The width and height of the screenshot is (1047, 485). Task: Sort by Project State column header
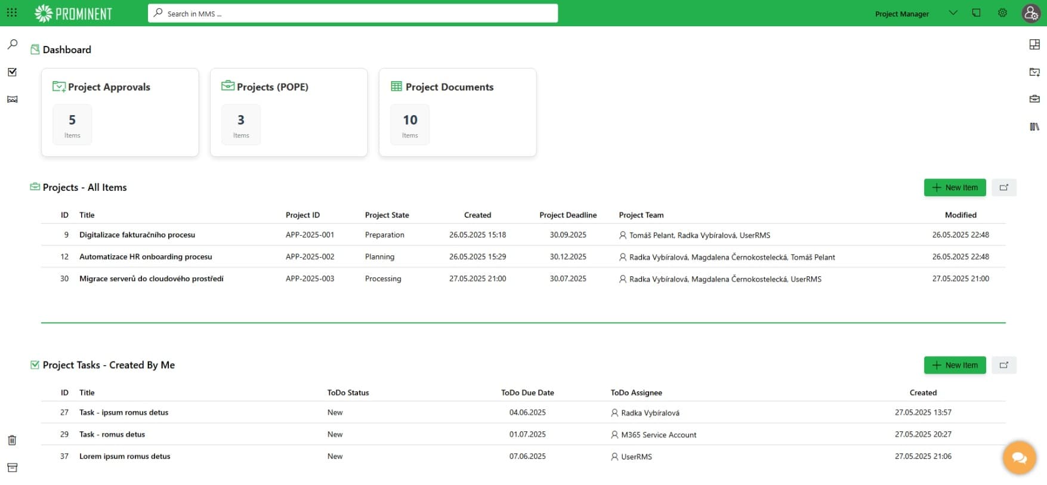click(387, 215)
